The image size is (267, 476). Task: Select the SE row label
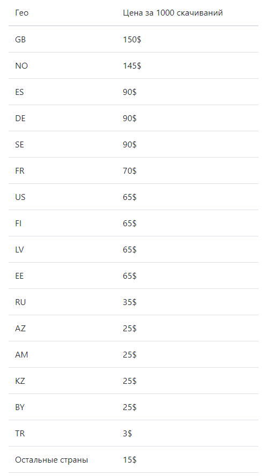point(19,145)
